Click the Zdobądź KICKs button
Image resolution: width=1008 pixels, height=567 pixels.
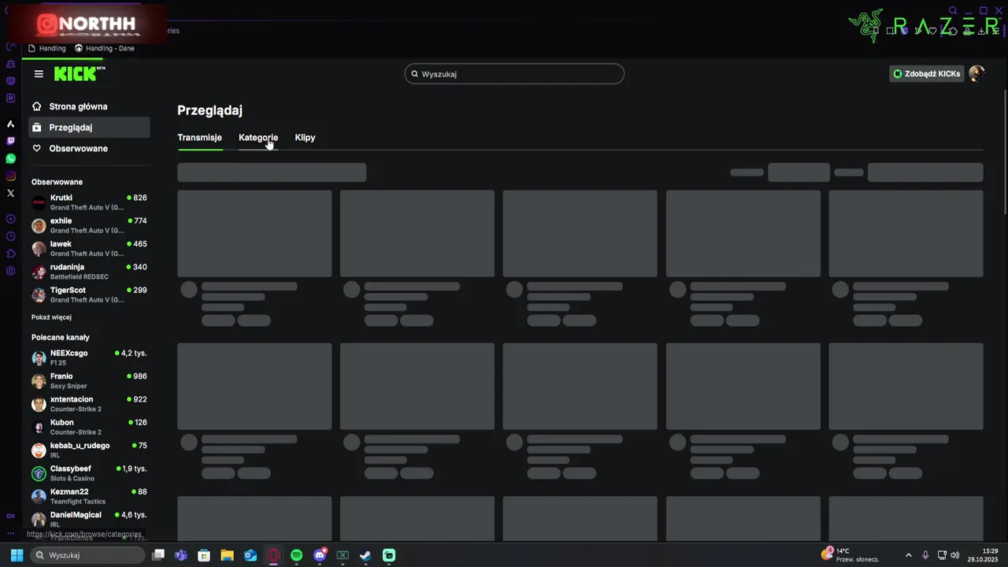(926, 74)
